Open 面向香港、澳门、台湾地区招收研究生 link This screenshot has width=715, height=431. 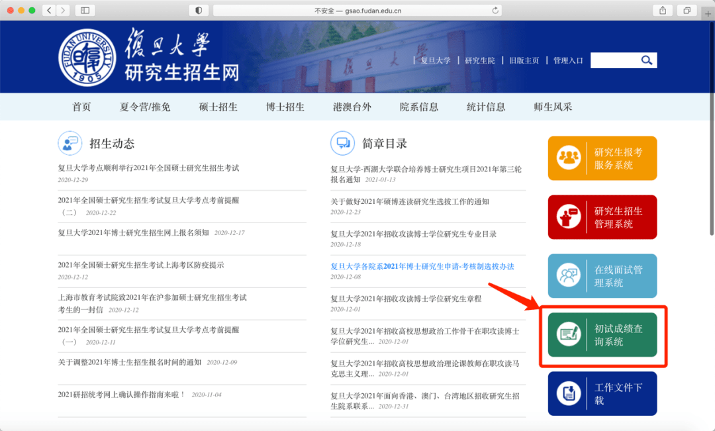pos(425,401)
